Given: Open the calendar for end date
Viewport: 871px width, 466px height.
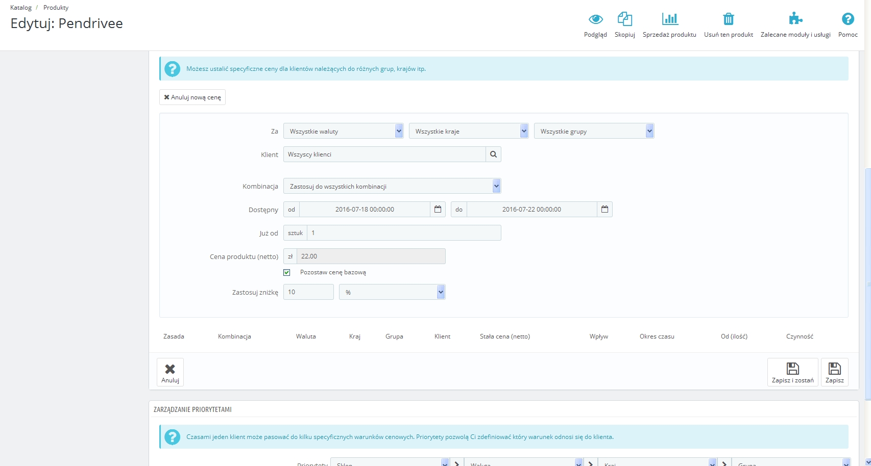Looking at the screenshot, I should point(604,210).
